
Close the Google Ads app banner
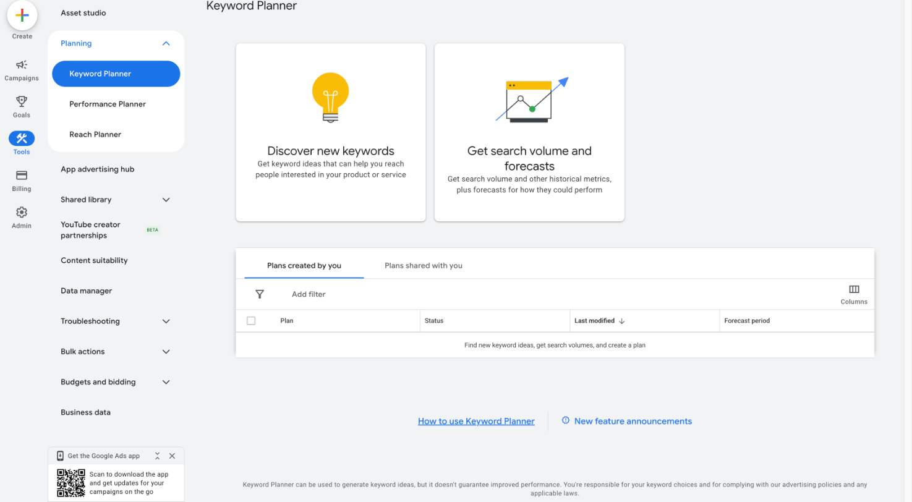pyautogui.click(x=172, y=456)
